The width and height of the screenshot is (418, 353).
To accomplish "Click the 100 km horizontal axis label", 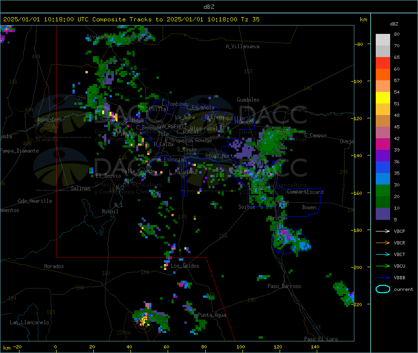I will (x=241, y=347).
